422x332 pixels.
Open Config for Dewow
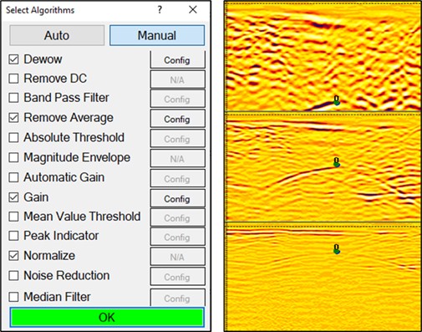click(x=178, y=59)
